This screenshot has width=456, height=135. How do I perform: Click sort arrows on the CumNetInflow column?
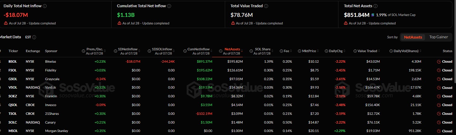coord(211,51)
